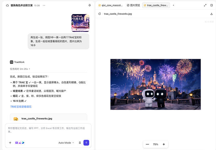Open the Auto Mode dropdown

pos(66,143)
